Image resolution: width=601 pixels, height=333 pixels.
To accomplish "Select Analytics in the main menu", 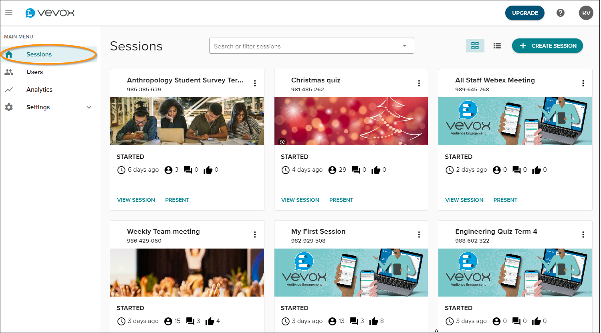I will tap(49, 90).
